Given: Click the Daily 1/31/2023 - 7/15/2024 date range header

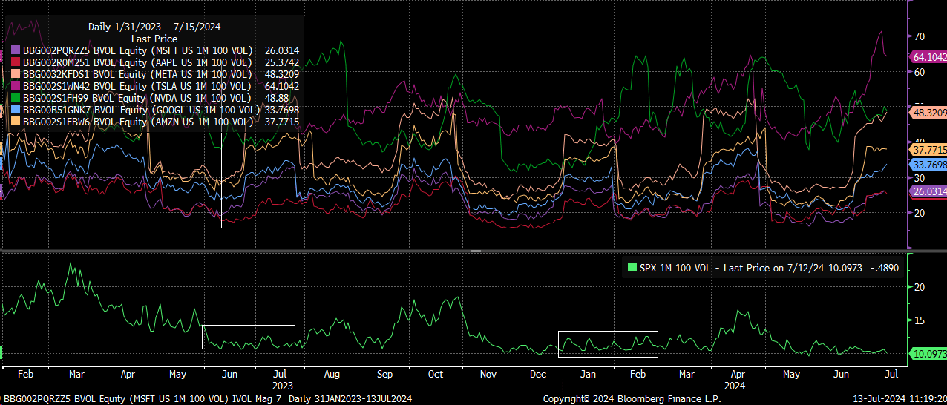Looking at the screenshot, I should pos(154,27).
